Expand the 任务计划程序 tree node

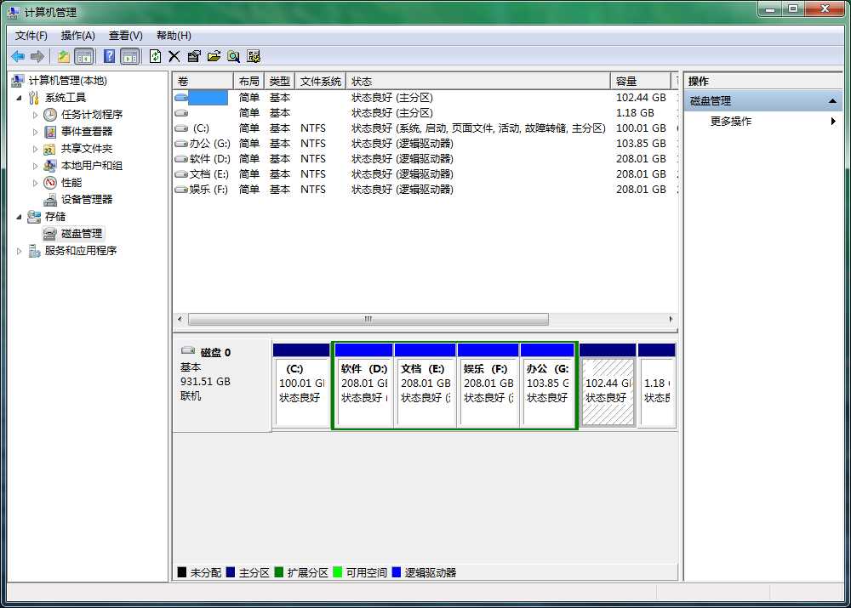pyautogui.click(x=35, y=115)
